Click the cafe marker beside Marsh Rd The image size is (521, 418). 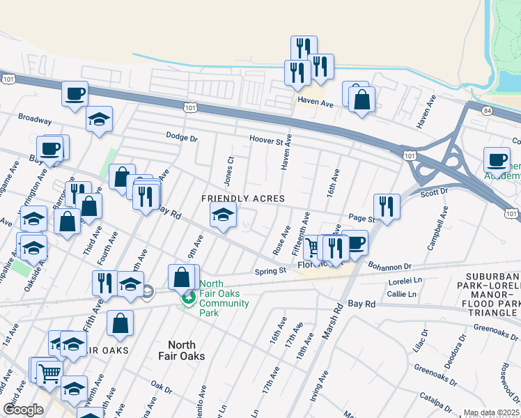tap(358, 244)
